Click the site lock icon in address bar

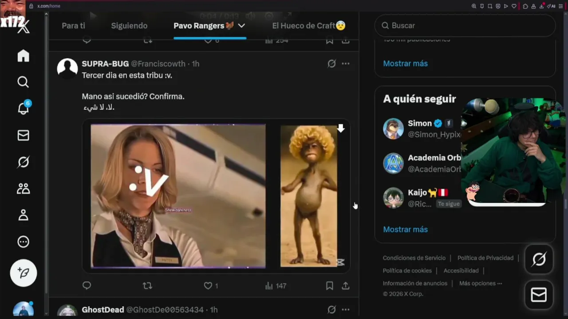pos(31,6)
